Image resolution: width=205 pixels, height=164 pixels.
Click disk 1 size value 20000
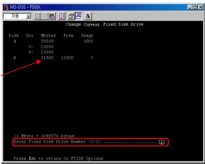click(x=47, y=41)
